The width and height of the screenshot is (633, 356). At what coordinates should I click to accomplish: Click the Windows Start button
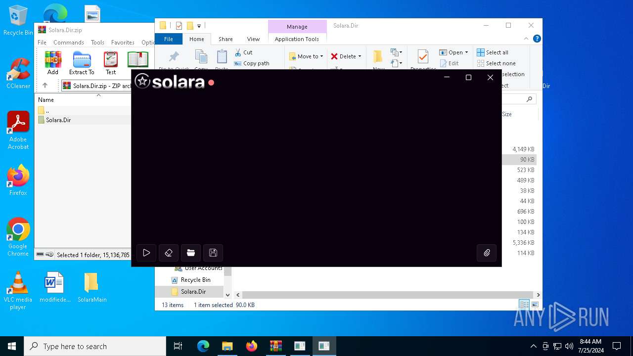click(x=12, y=346)
